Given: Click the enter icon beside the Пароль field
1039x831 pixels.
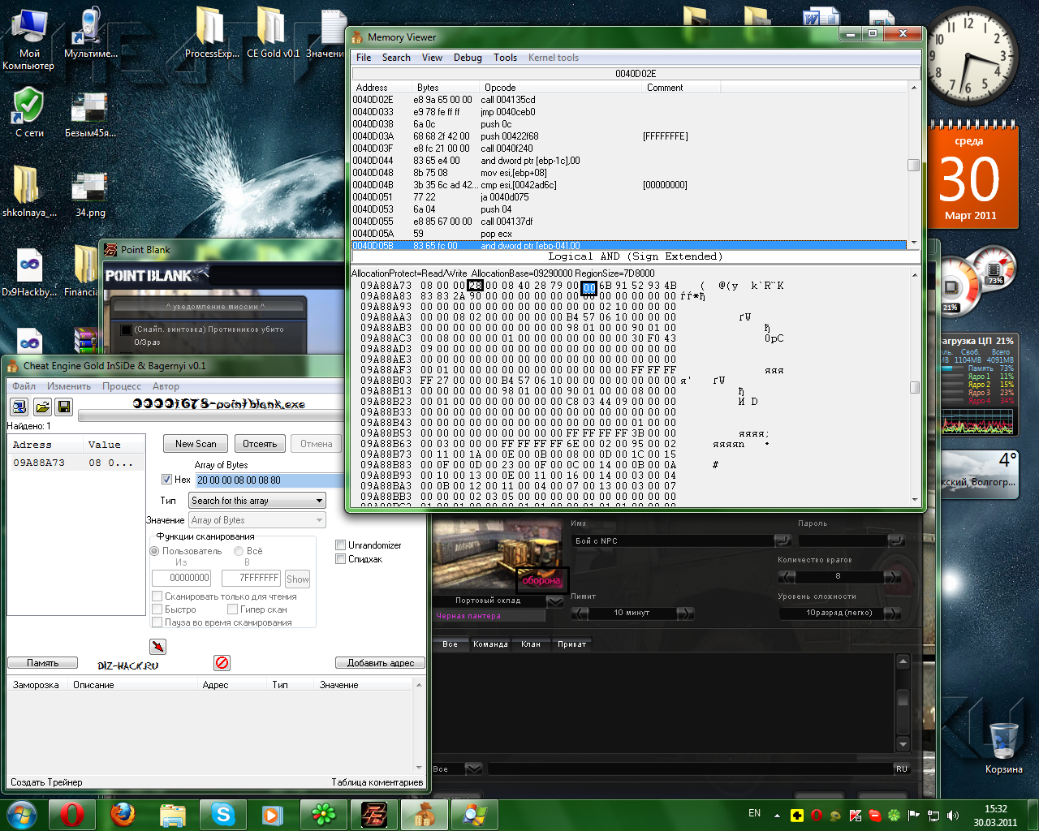Looking at the screenshot, I should point(896,540).
